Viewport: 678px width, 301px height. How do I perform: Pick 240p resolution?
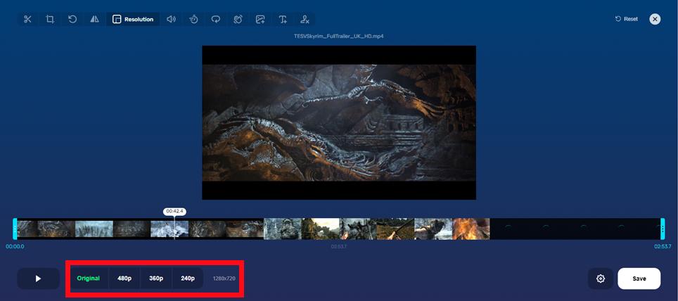(x=188, y=278)
